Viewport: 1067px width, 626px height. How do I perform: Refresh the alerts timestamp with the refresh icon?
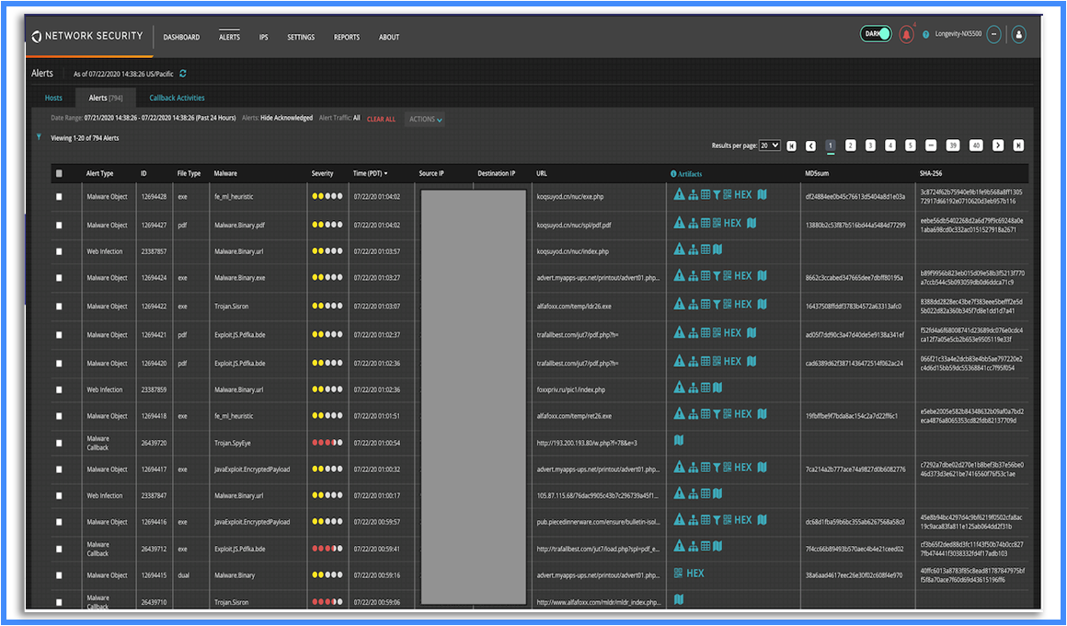(183, 74)
